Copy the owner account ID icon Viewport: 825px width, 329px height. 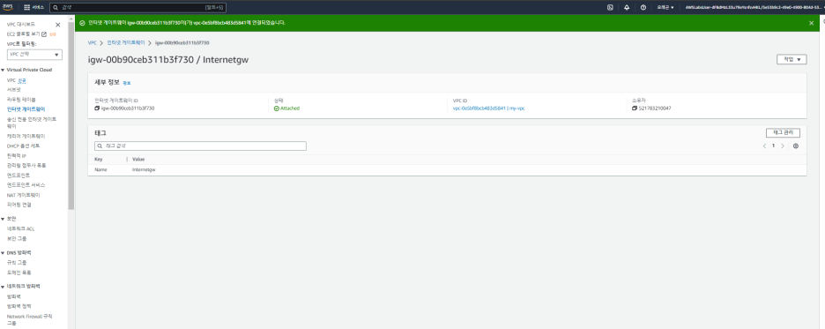coord(635,108)
